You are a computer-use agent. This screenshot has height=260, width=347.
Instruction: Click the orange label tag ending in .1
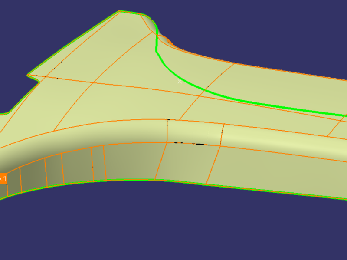(3, 178)
